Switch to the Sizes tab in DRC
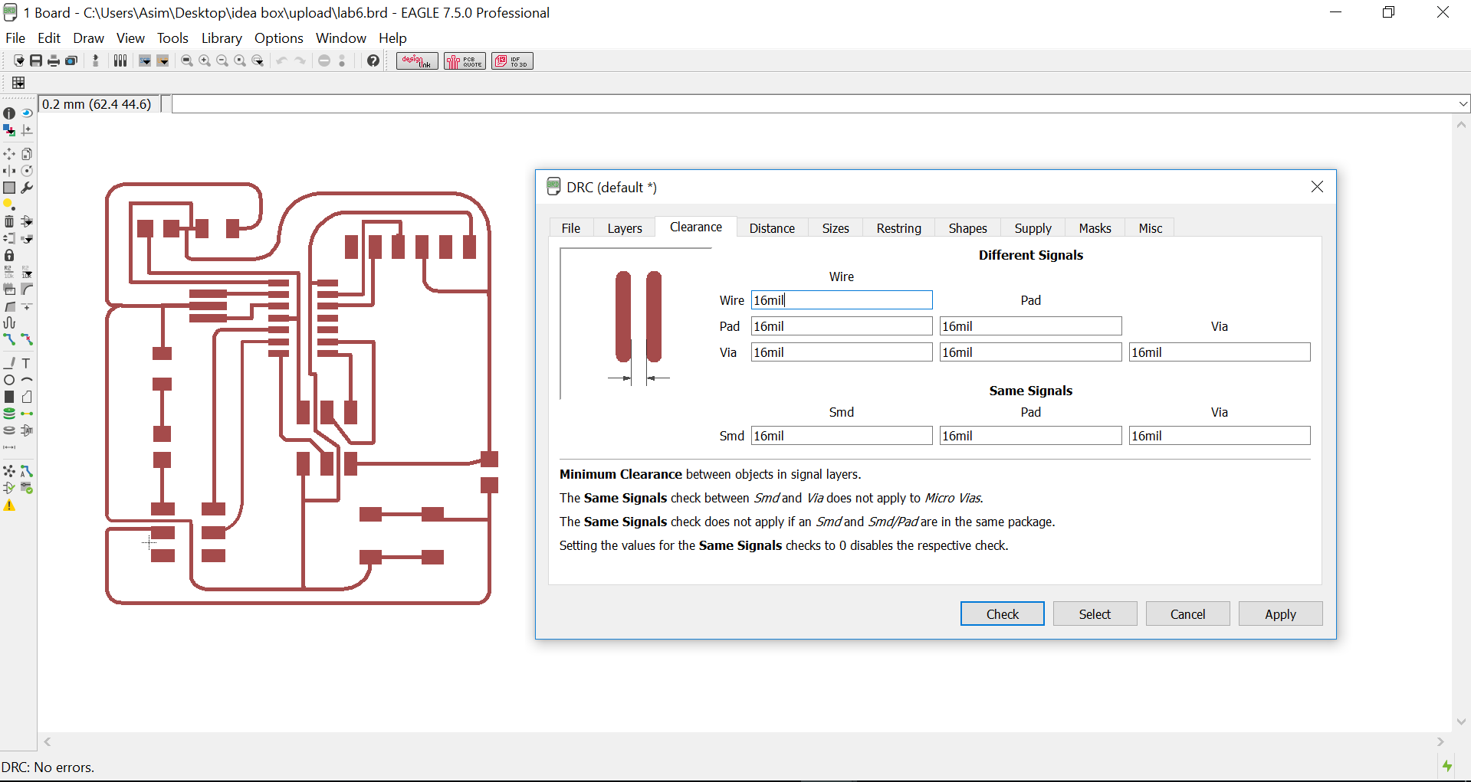1471x782 pixels. 836,228
